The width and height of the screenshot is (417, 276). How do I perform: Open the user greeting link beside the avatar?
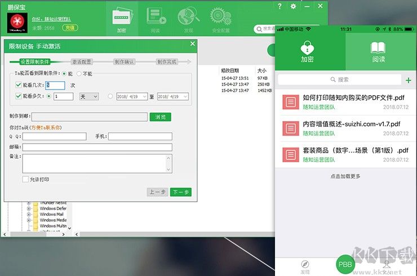[51, 19]
